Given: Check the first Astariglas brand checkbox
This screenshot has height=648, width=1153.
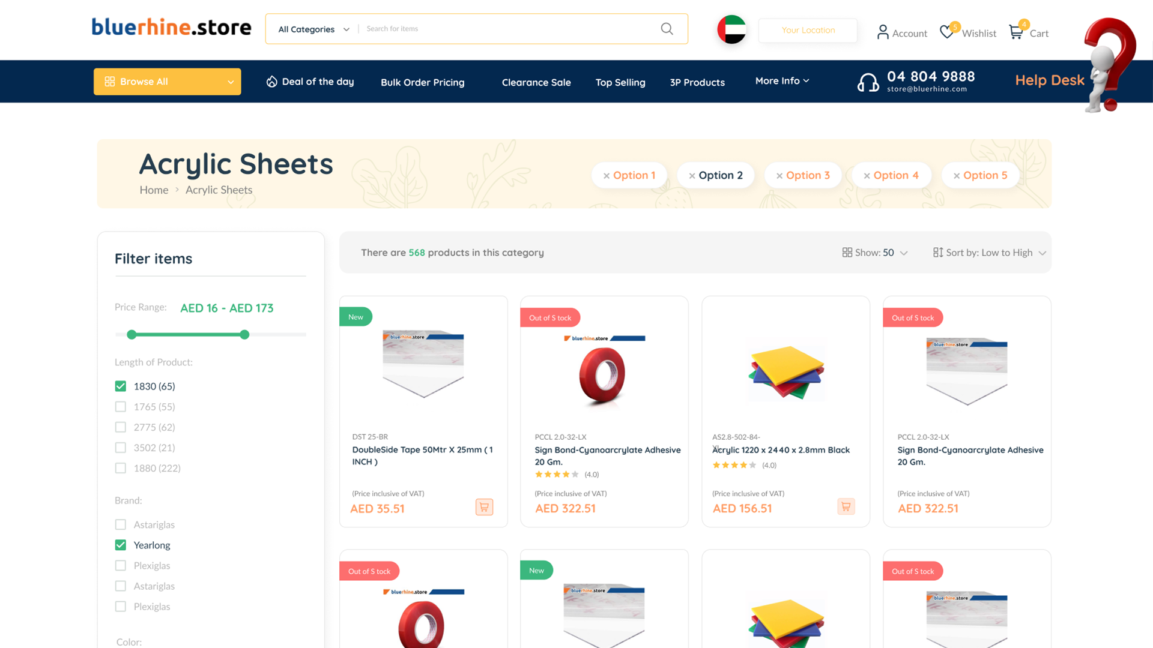Looking at the screenshot, I should tap(121, 524).
